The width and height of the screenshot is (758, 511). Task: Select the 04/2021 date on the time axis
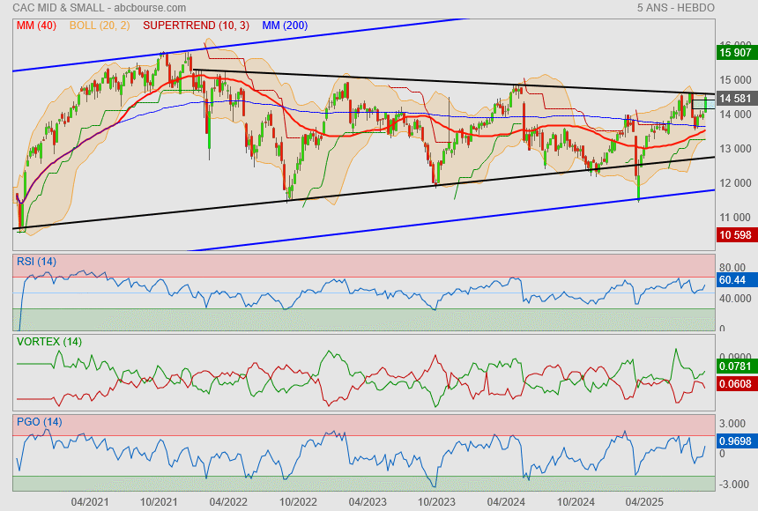pyautogui.click(x=90, y=501)
